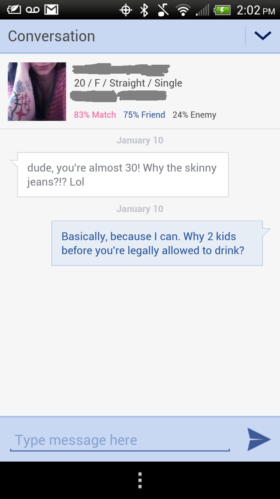Screen dimensions: 280x499
Task: Tap the 'Conversation' header title
Action: (51, 36)
